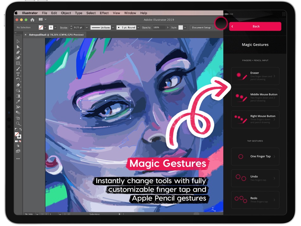Open the Edit menu
Viewport: 301px width, 226px height.
[54, 13]
